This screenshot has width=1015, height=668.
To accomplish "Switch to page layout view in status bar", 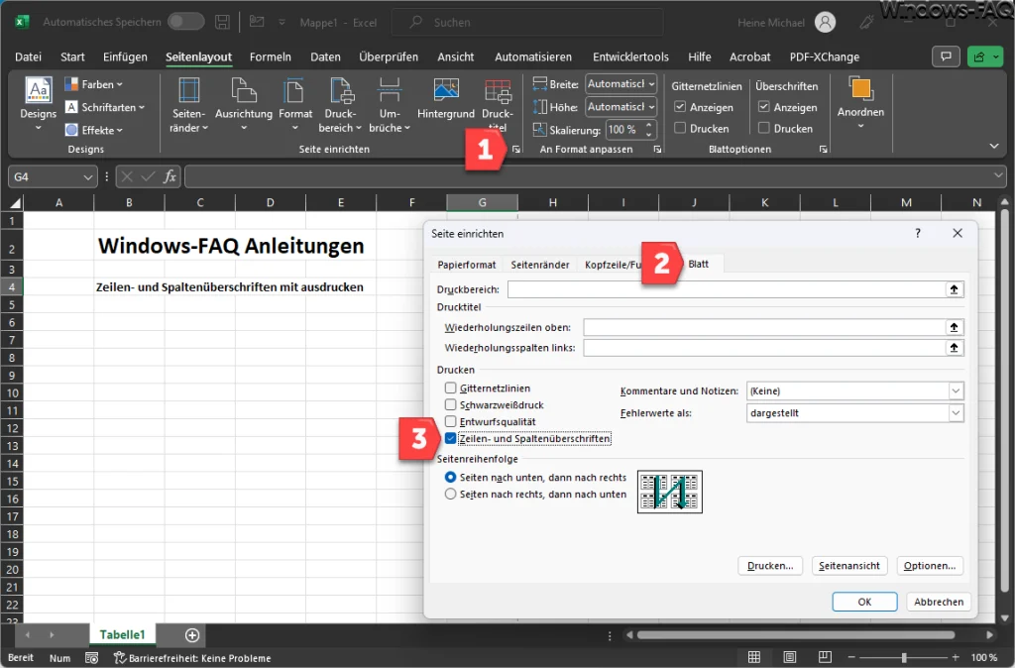I will 790,658.
